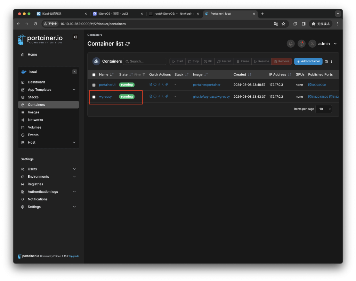356x281 pixels.
Task: Navigate to Networks
Action: pos(35,120)
